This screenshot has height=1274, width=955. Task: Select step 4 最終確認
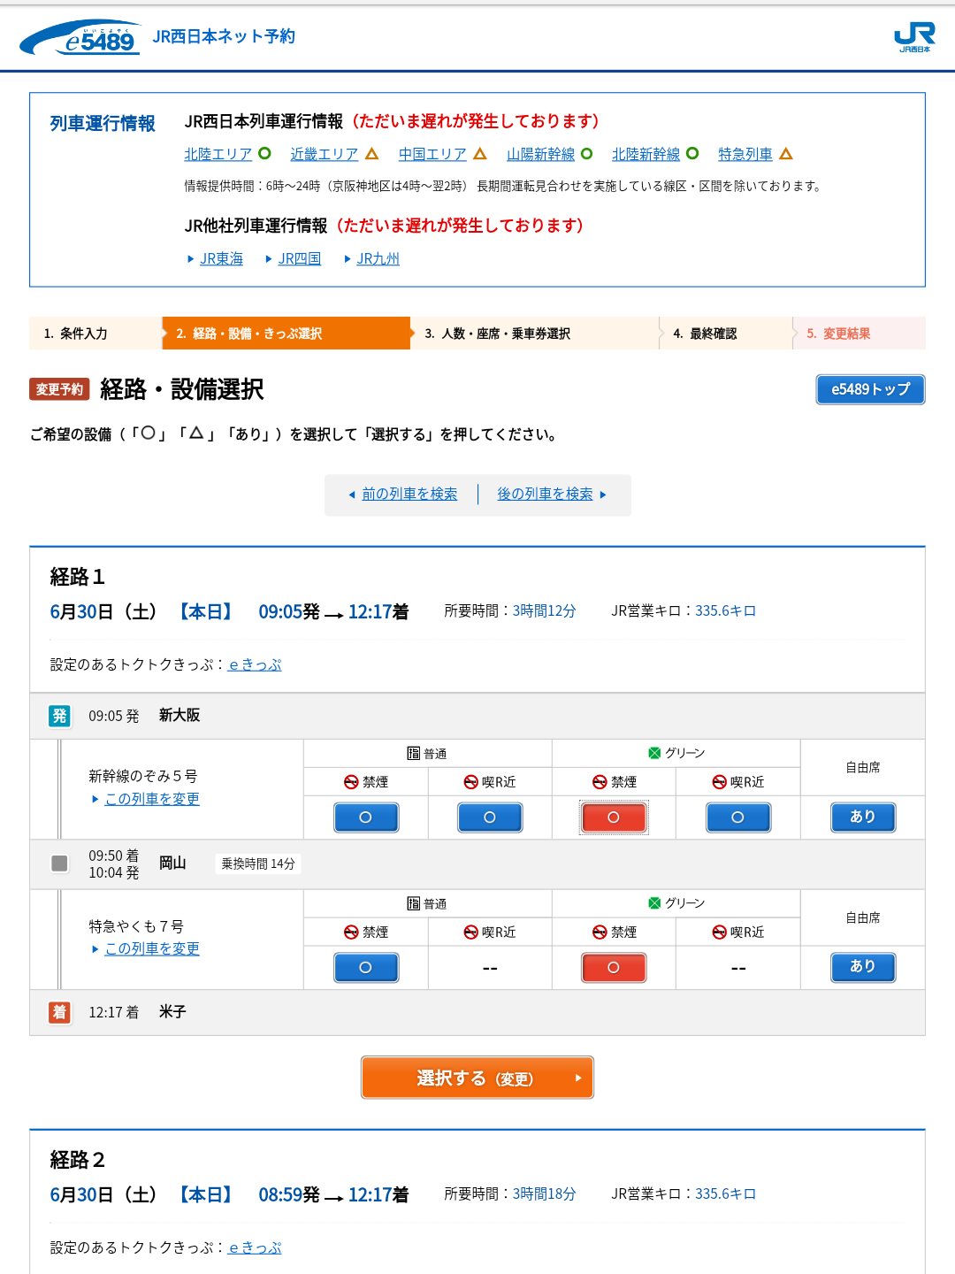pos(725,334)
